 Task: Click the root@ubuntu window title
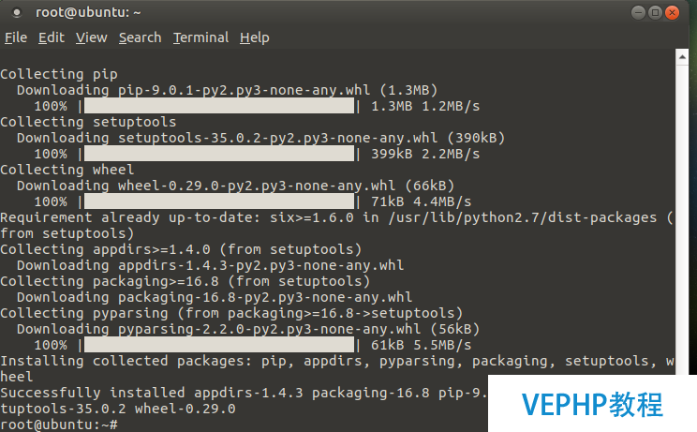pos(88,12)
